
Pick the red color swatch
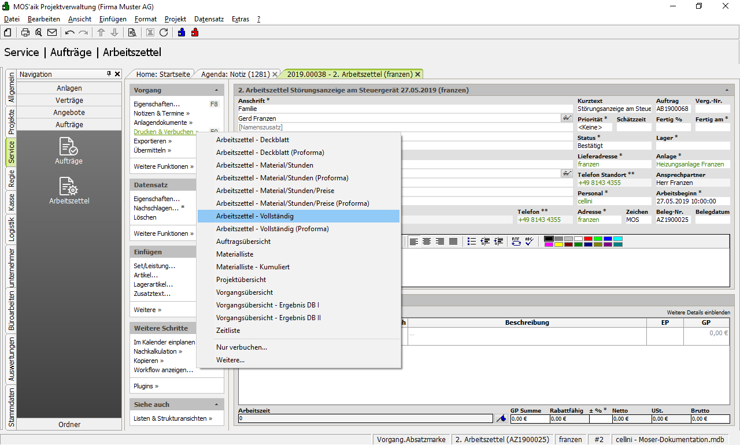point(588,239)
